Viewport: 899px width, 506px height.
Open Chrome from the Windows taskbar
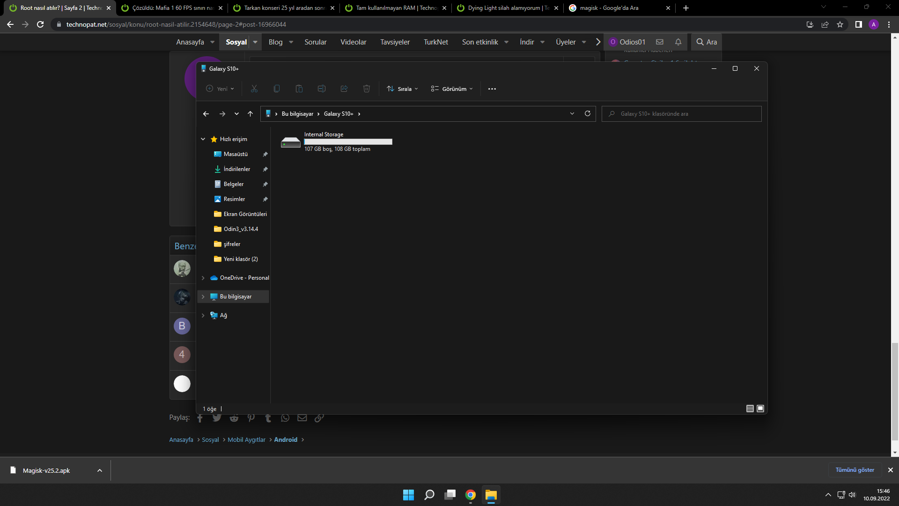(471, 495)
